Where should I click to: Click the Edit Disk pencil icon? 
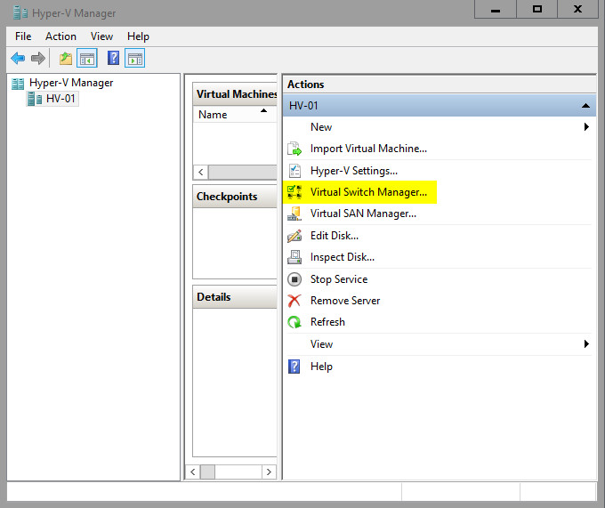point(294,236)
